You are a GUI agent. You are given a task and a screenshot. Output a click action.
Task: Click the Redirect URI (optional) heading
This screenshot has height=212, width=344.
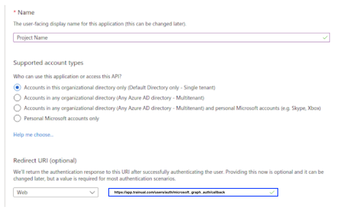(x=45, y=161)
